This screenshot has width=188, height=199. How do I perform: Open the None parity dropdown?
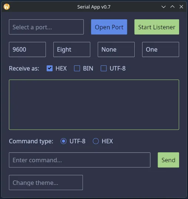[116, 49]
